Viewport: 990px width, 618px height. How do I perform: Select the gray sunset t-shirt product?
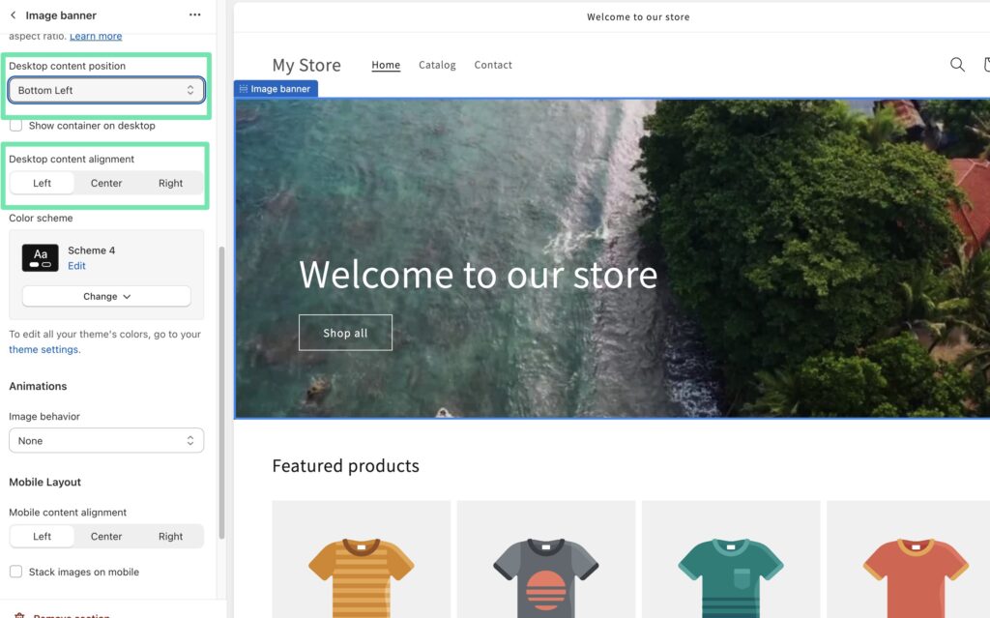(545, 573)
